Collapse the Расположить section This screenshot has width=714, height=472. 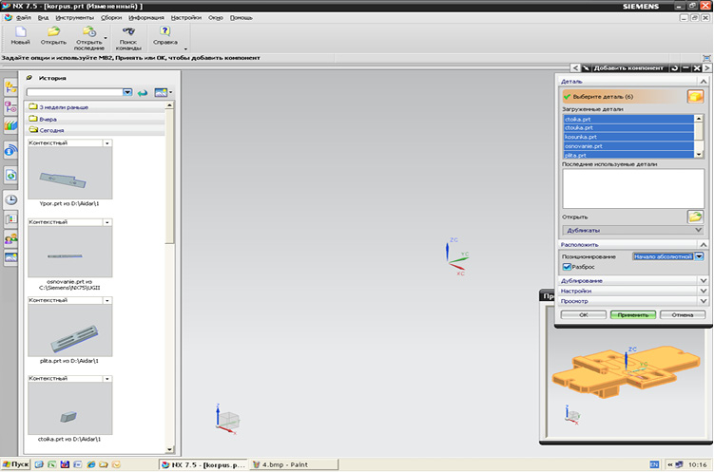pyautogui.click(x=633, y=245)
